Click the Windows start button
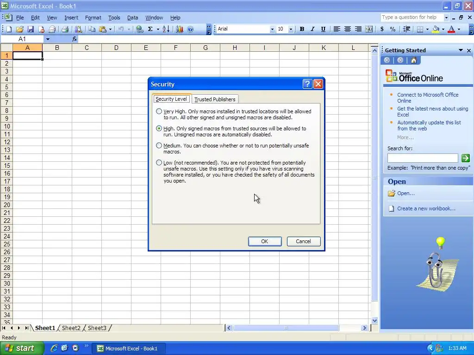This screenshot has height=355, width=474. point(22,349)
